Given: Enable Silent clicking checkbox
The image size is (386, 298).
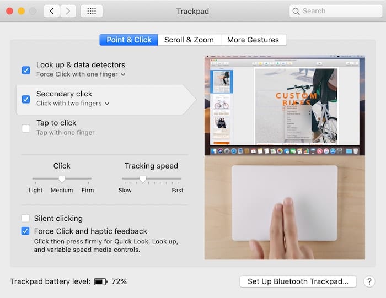Looking at the screenshot, I should (25, 218).
